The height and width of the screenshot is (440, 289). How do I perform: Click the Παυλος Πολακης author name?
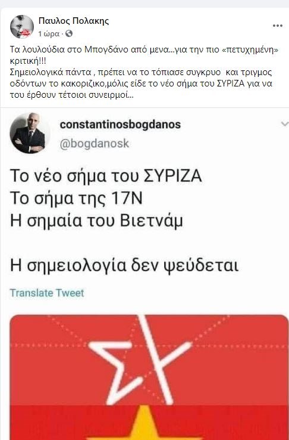tap(74, 21)
